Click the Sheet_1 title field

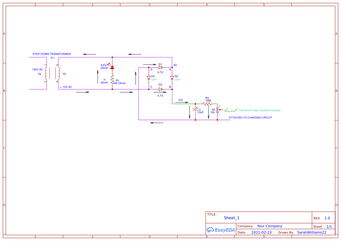(x=231, y=218)
